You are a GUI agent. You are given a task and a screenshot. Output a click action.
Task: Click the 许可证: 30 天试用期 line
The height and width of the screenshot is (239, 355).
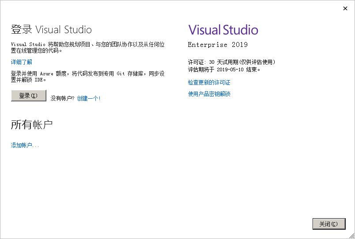click(x=231, y=62)
